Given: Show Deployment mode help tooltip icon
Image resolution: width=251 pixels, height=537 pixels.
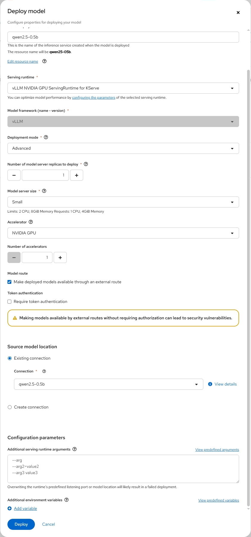Looking at the screenshot, I should coord(46,137).
